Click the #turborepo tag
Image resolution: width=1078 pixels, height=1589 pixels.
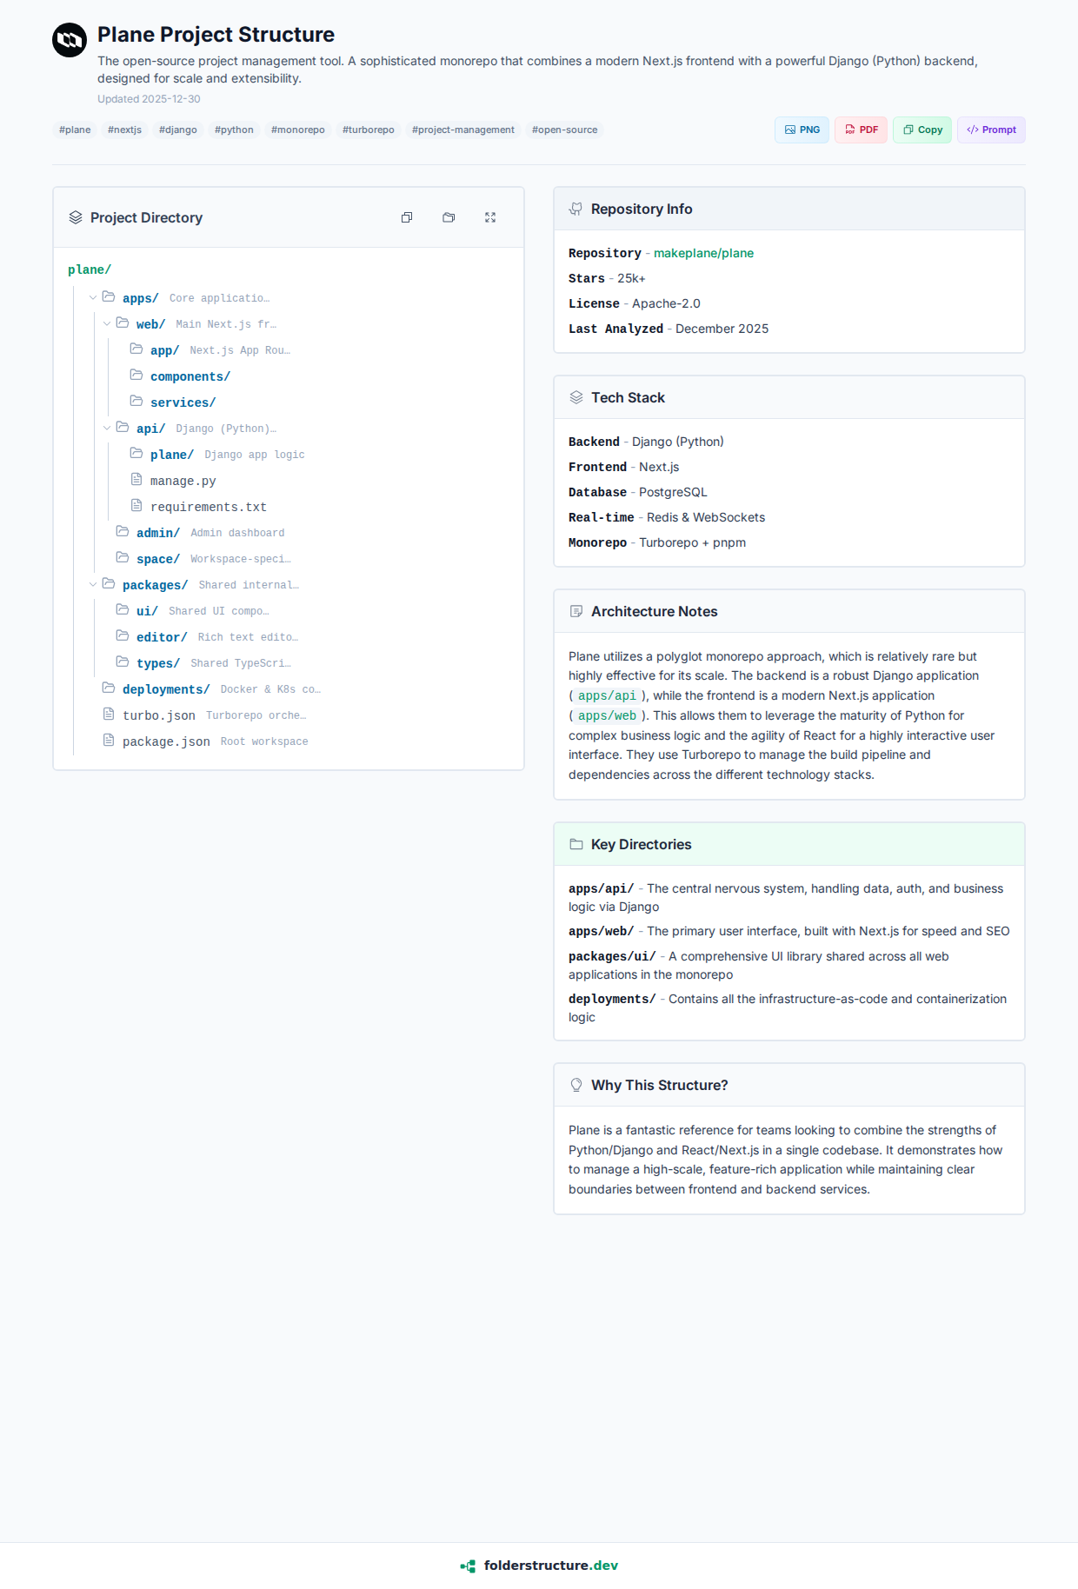tap(368, 130)
